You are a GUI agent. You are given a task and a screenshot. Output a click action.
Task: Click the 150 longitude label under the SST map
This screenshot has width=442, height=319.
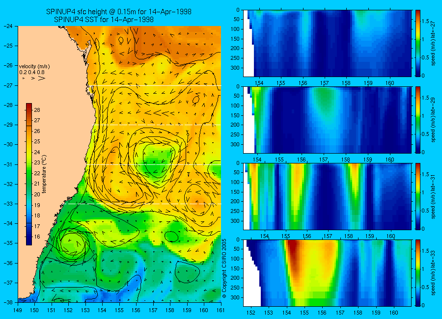point(35,310)
